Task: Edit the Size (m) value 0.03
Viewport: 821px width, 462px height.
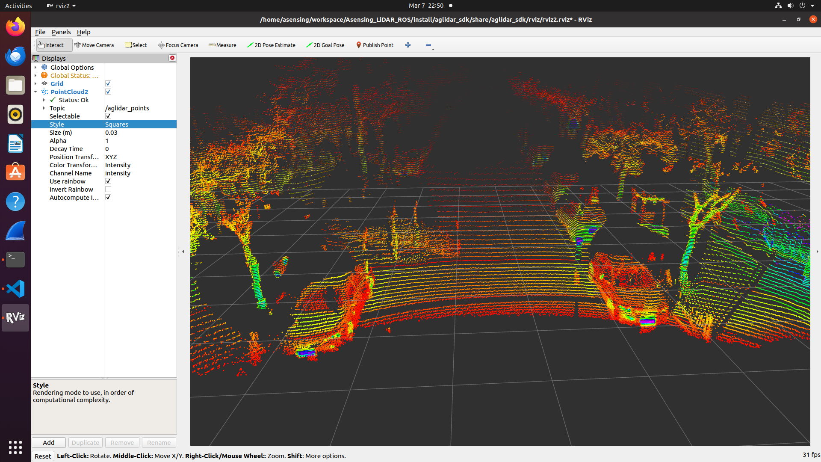Action: coord(140,132)
